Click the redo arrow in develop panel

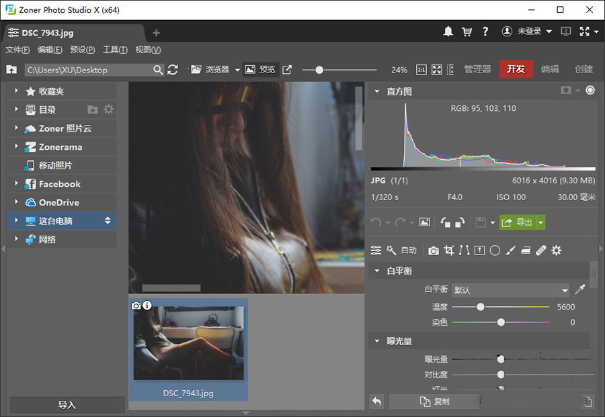coord(400,222)
